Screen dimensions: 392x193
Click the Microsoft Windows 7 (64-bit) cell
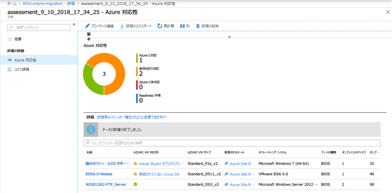[x=284, y=164]
